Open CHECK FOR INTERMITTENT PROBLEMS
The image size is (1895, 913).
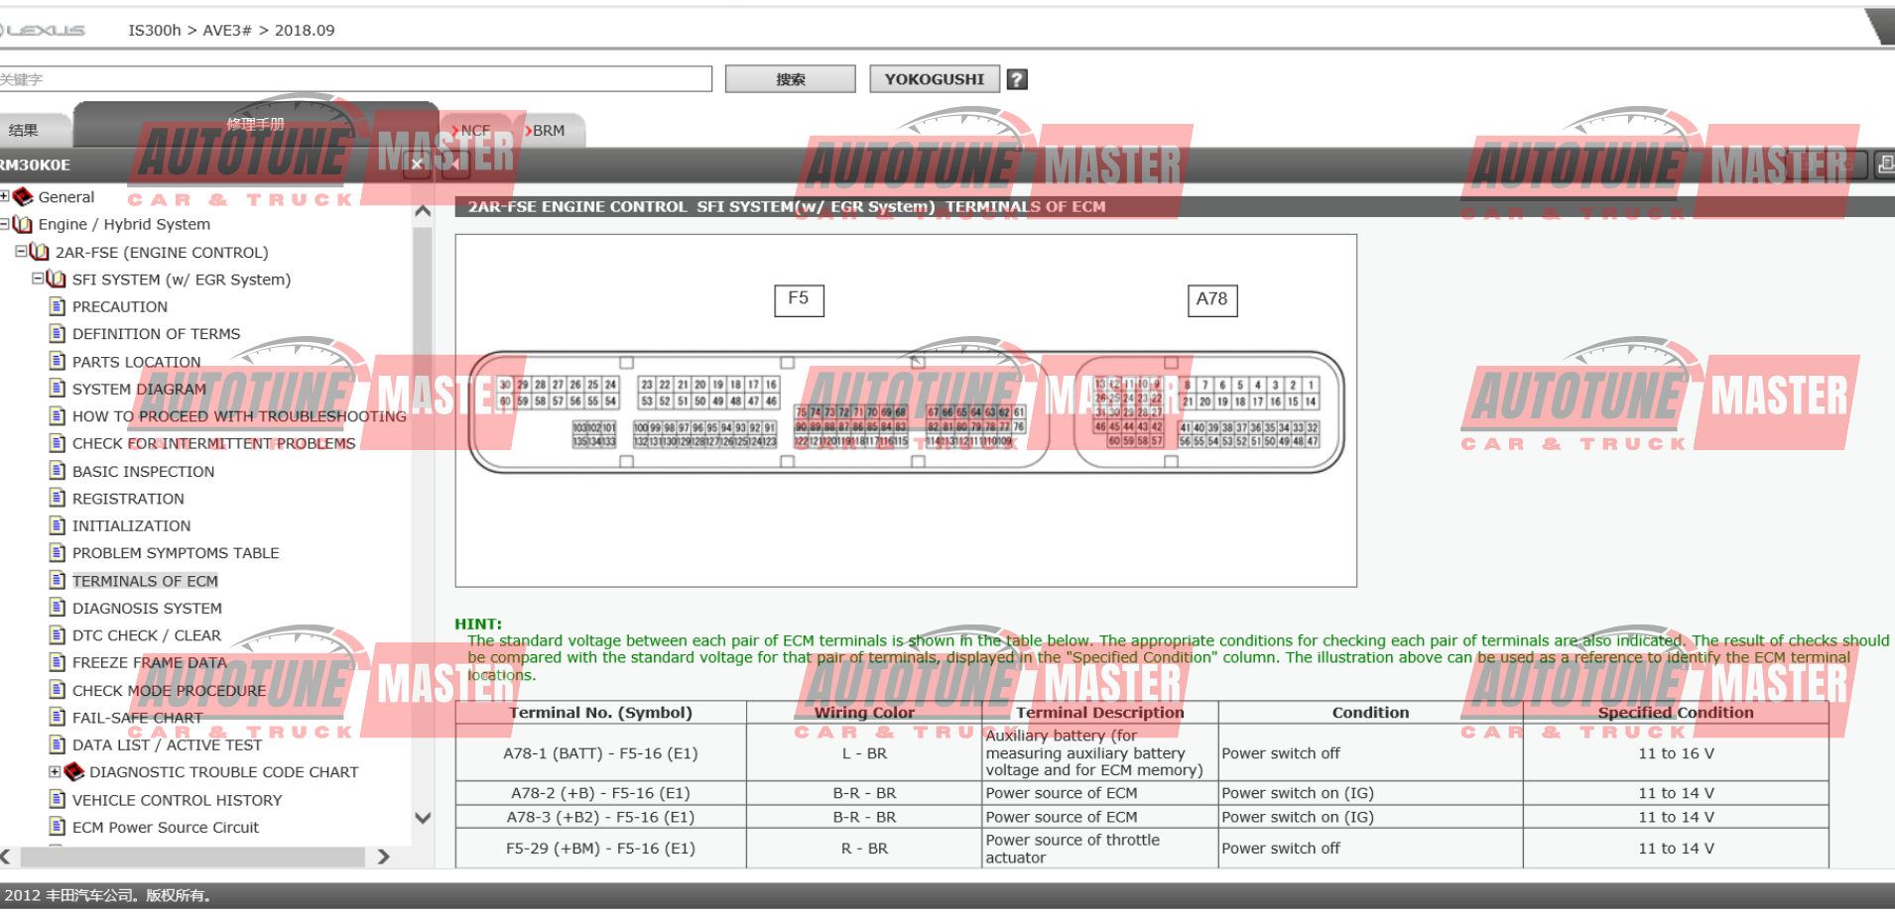[213, 443]
